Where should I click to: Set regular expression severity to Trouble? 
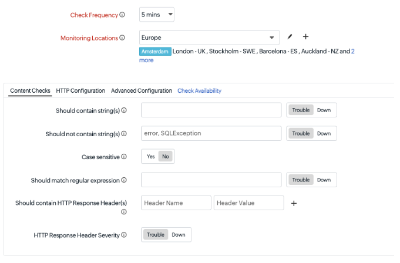tap(301, 180)
